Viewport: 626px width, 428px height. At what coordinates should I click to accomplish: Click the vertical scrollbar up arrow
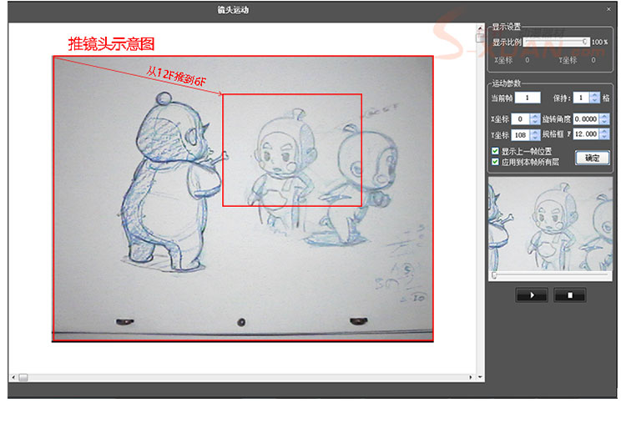tap(480, 28)
